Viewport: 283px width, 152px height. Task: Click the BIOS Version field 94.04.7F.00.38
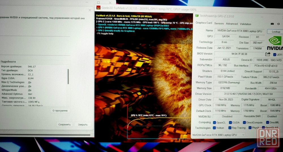(239, 54)
